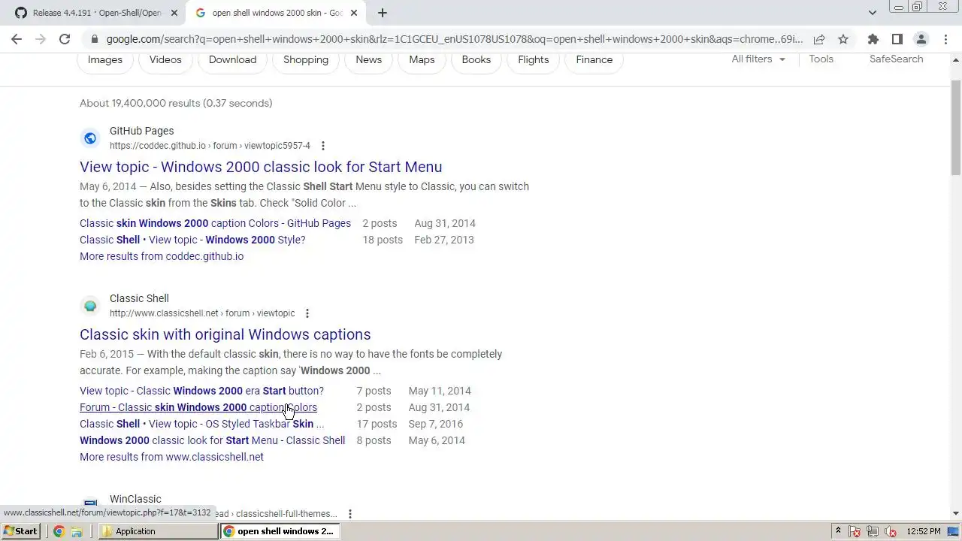Click the 'Aug 31, 2014' date in the GitHub Pages result

(x=445, y=223)
